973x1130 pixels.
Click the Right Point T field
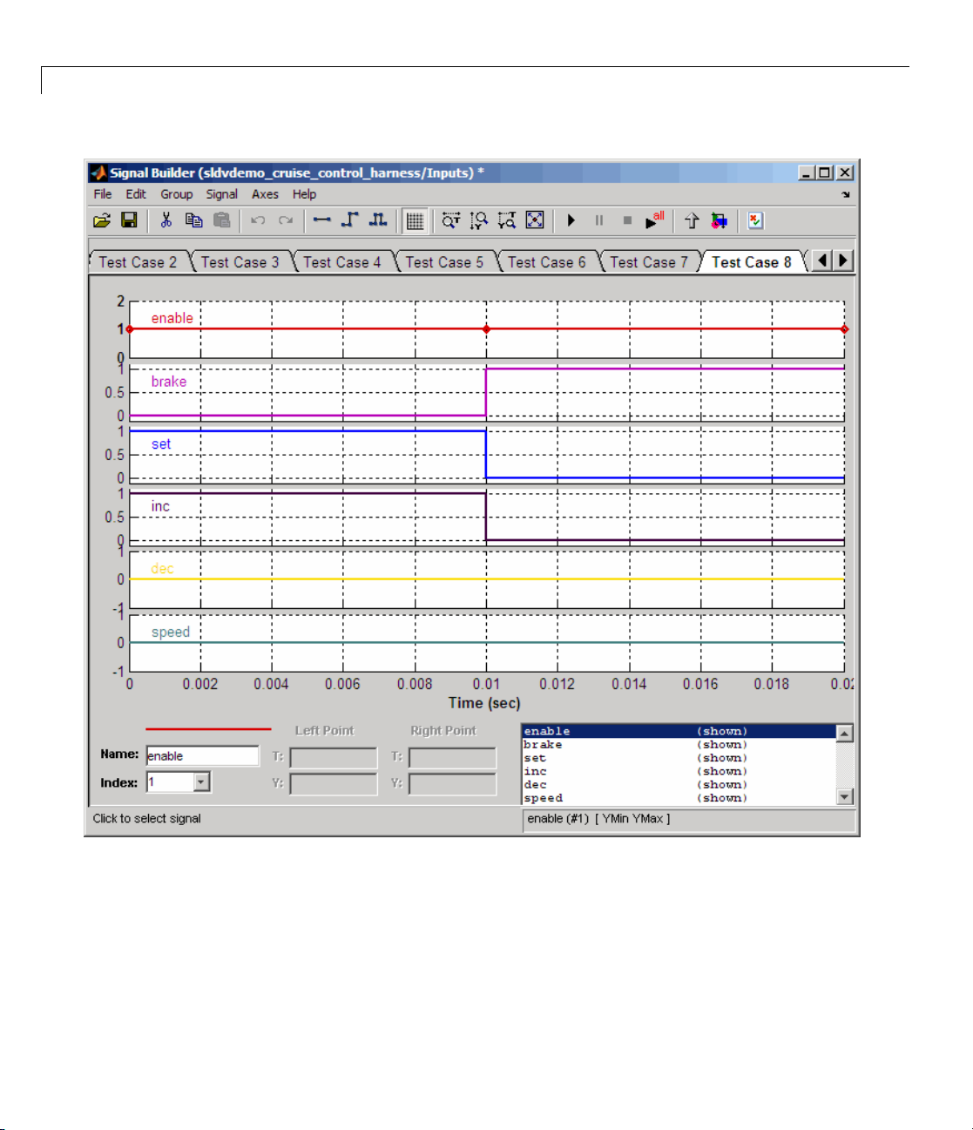[452, 757]
